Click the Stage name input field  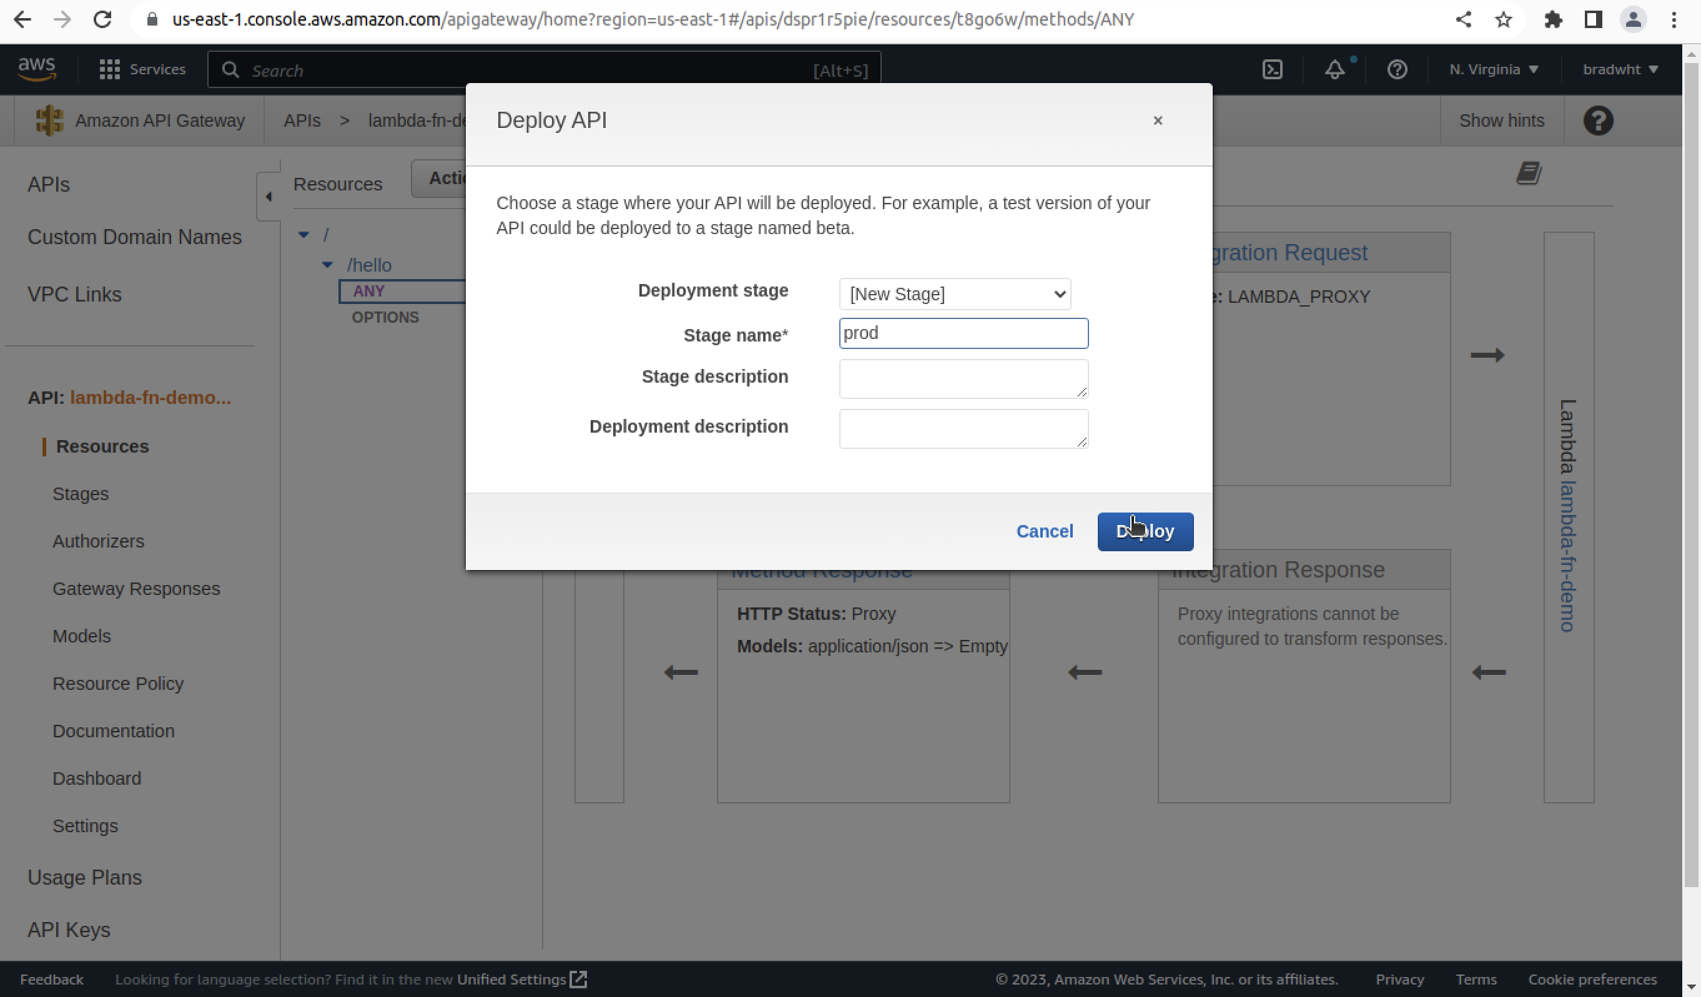click(x=964, y=333)
